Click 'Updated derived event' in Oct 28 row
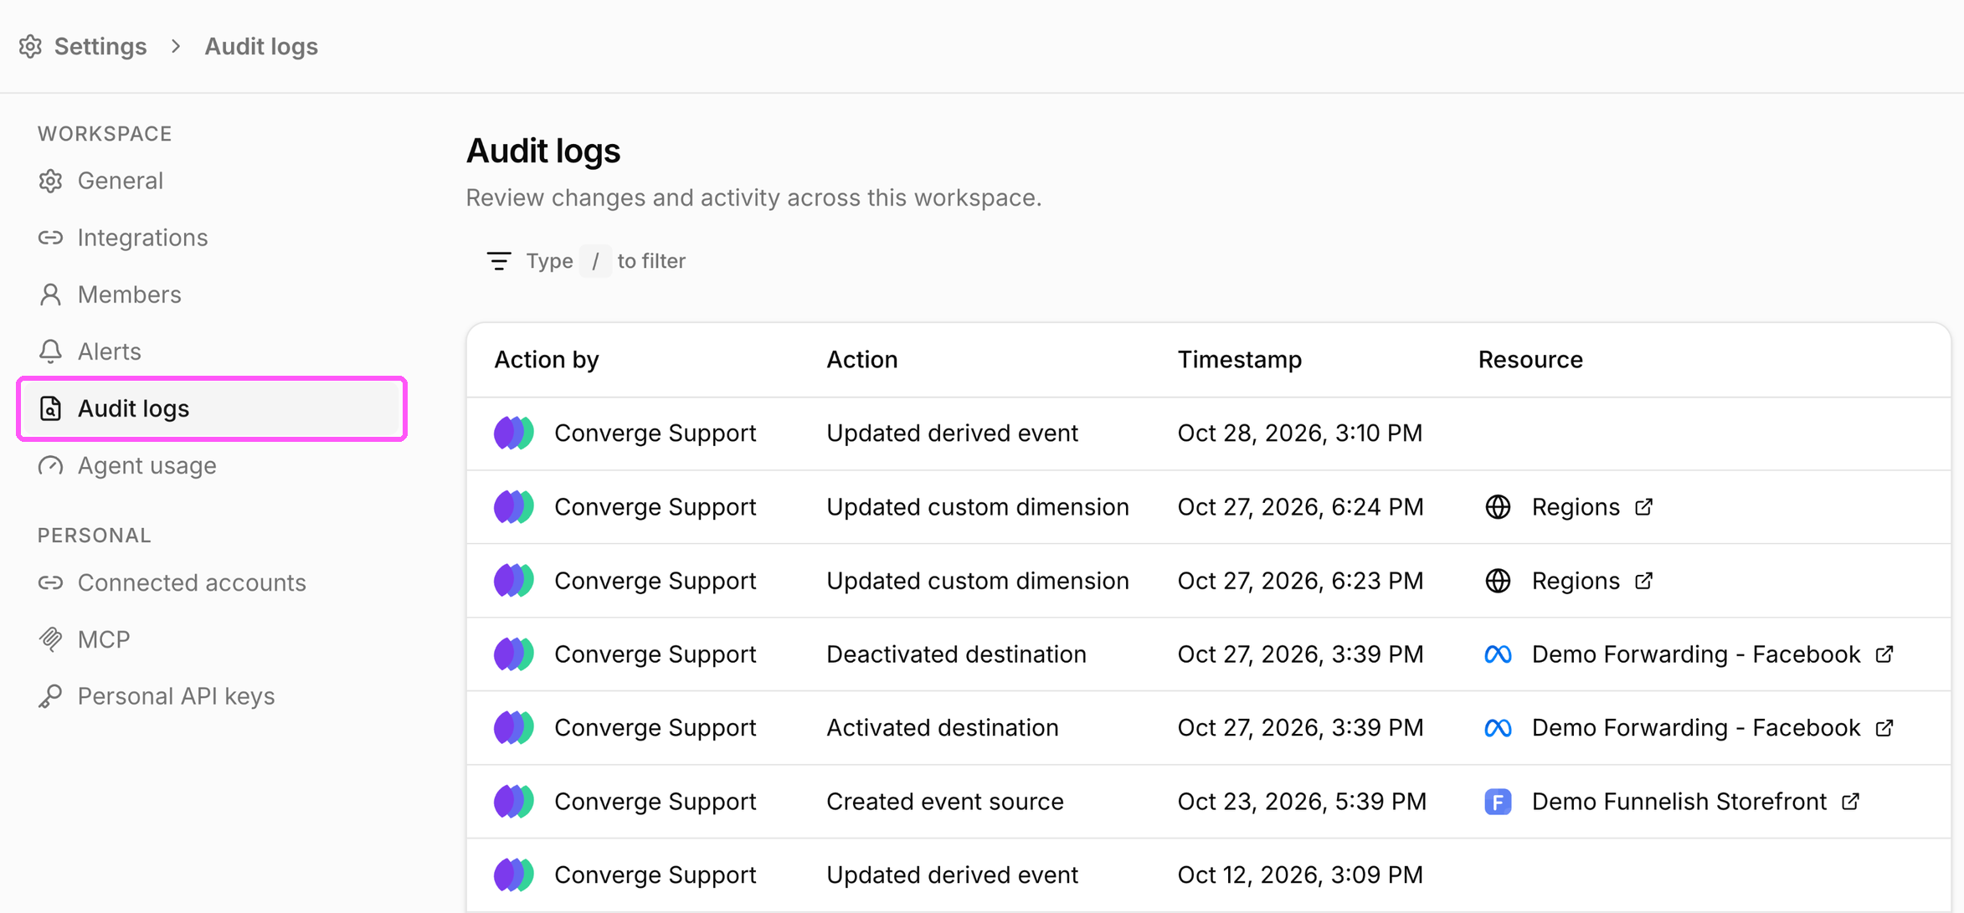The width and height of the screenshot is (1964, 913). coord(952,433)
